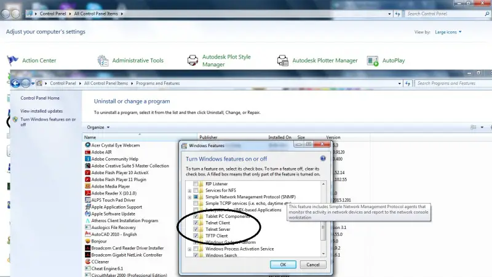
Task: Sort by the Publisher column header
Action: click(x=232, y=137)
